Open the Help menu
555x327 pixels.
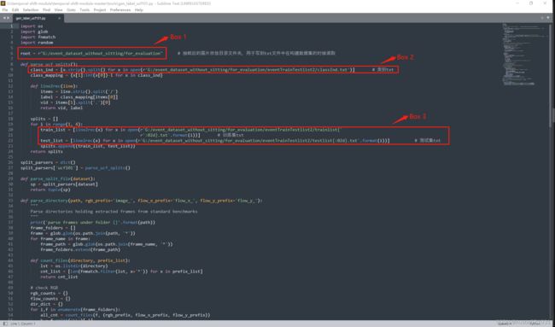tap(138, 10)
